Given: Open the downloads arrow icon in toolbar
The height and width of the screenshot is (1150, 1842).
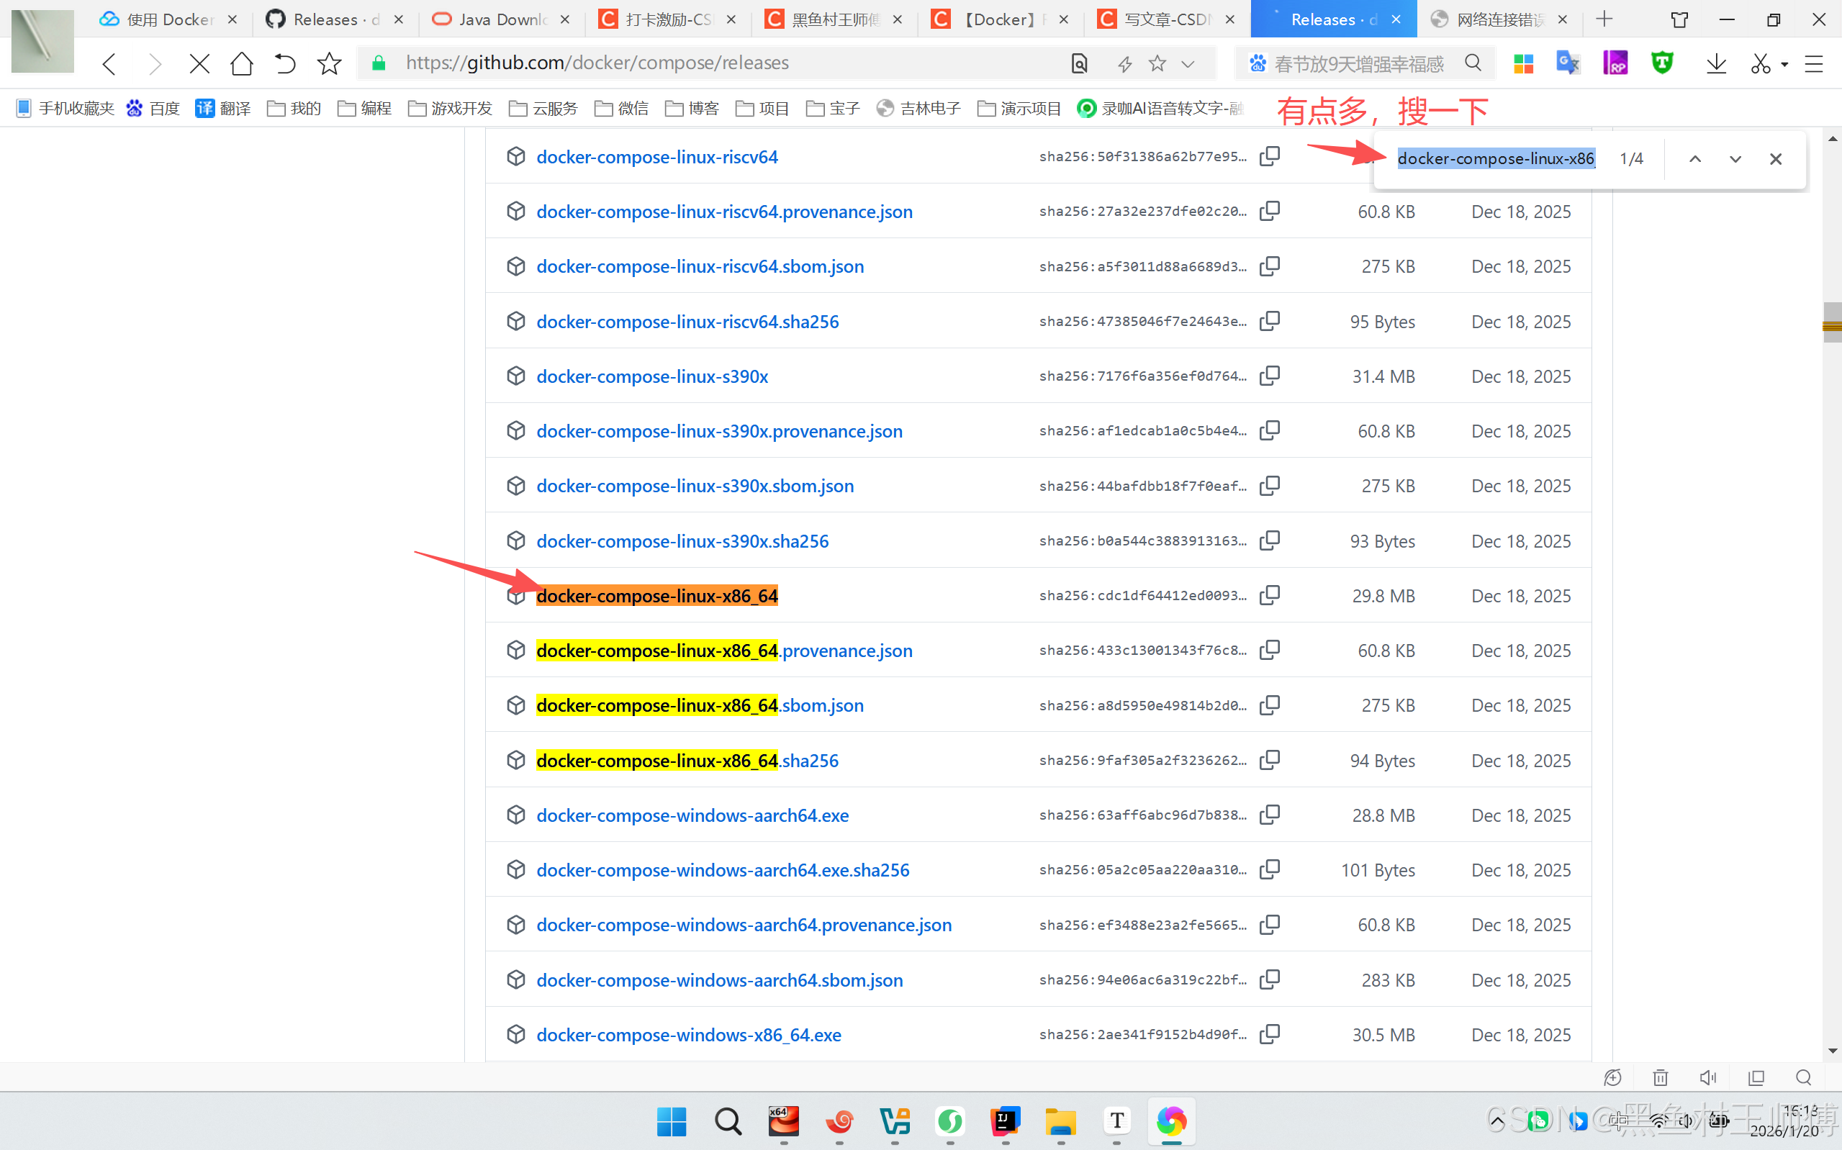Looking at the screenshot, I should tap(1716, 63).
